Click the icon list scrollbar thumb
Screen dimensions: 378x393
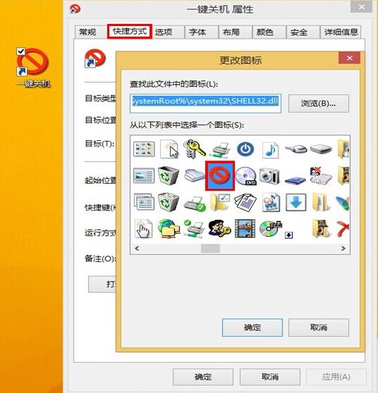pos(211,249)
